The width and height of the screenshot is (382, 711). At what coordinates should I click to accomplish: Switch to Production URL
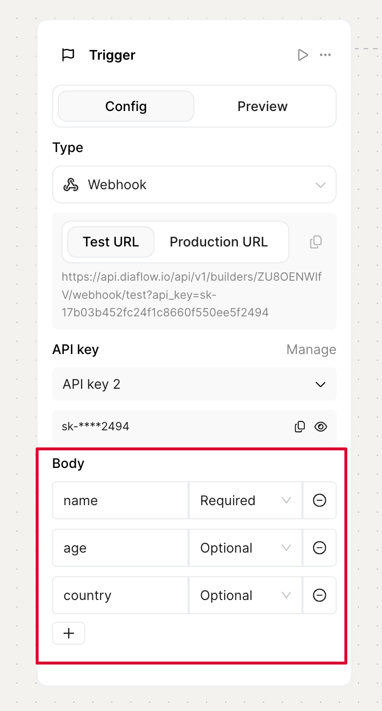(218, 242)
